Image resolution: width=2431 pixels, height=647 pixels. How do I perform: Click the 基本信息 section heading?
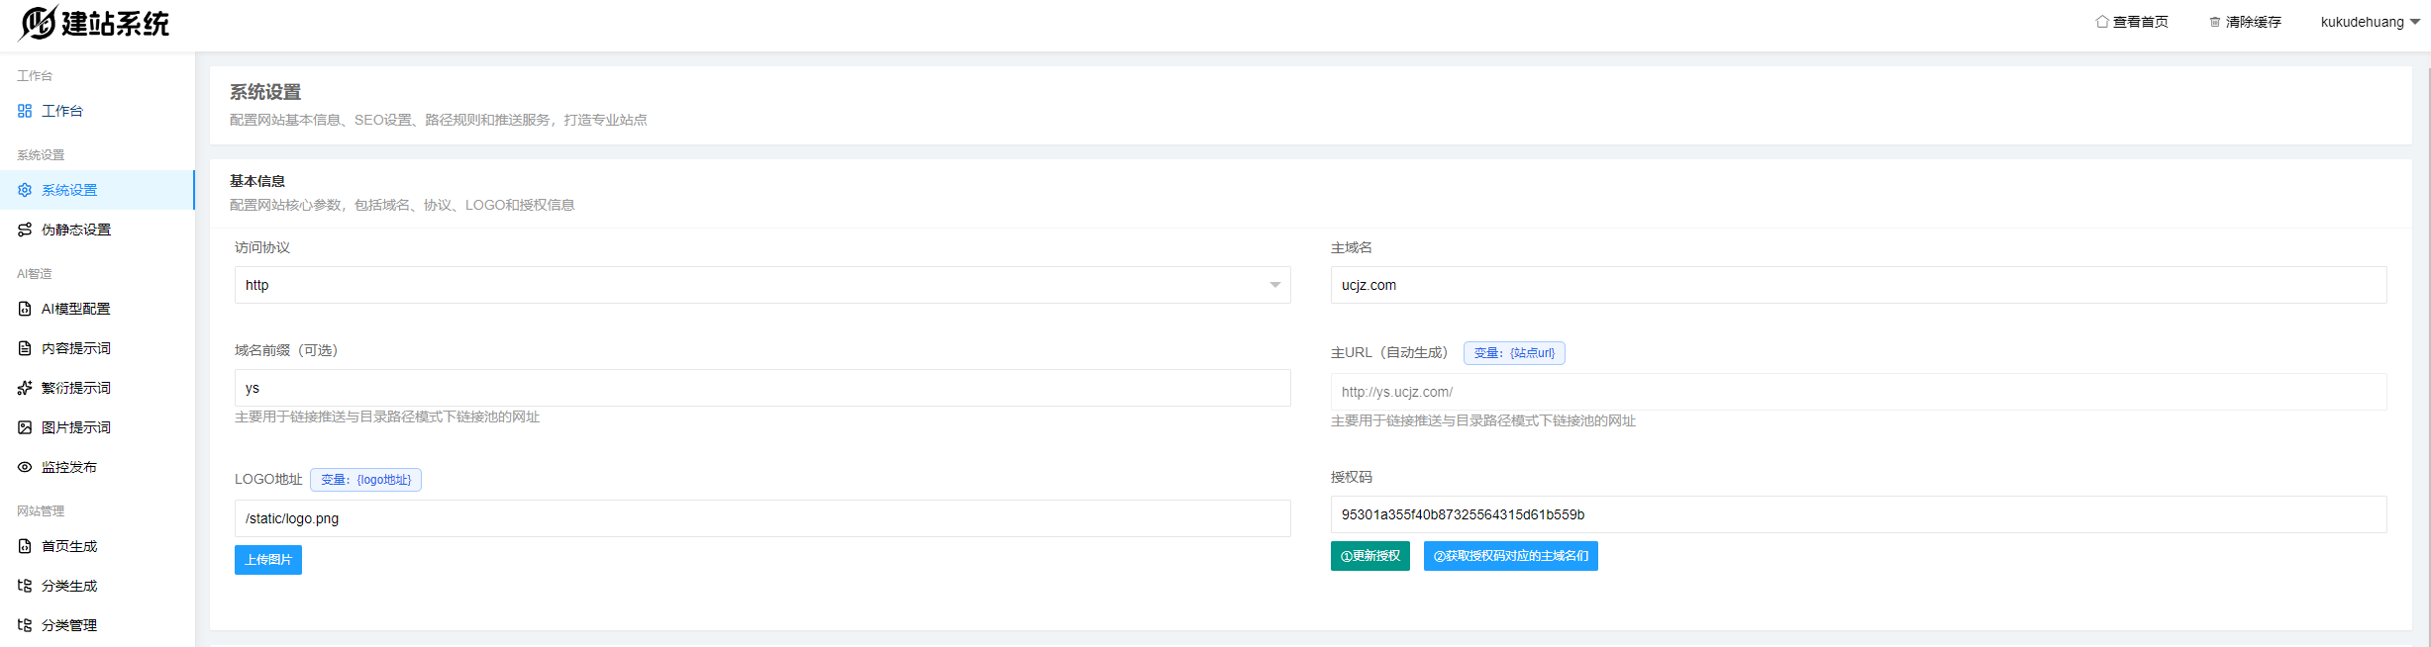point(257,181)
